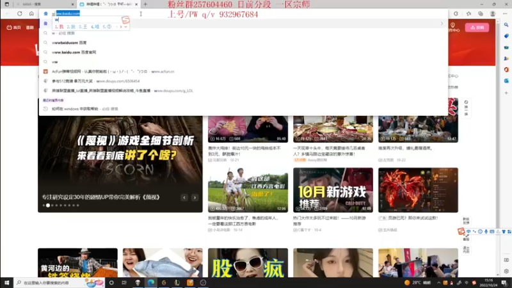This screenshot has height=288, width=512.
Task: Select the 'windows 中获取帮助' recent search entry
Action: click(85, 109)
